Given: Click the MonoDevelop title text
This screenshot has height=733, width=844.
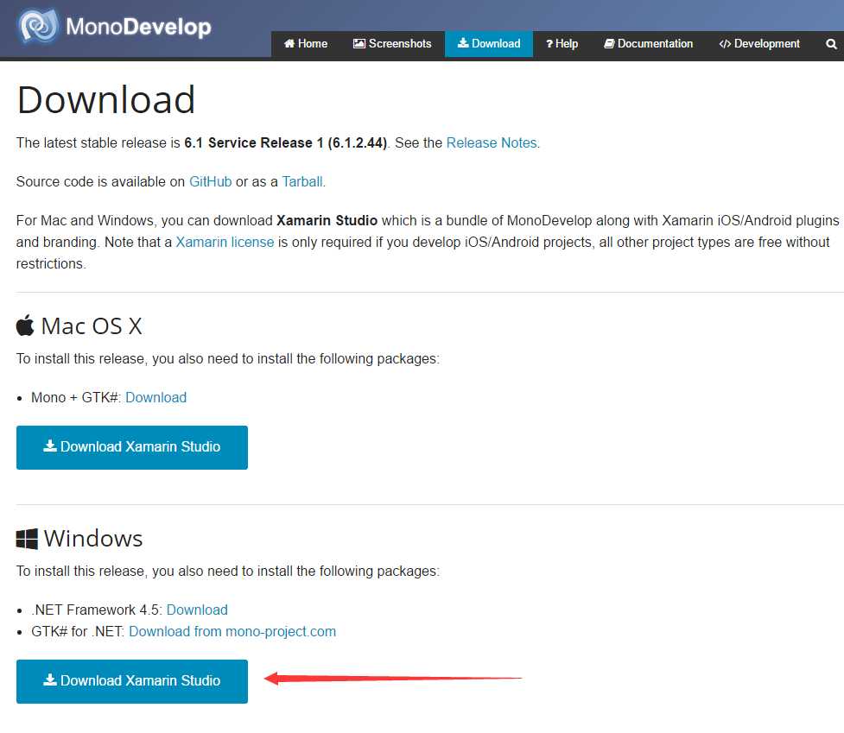Looking at the screenshot, I should (138, 27).
